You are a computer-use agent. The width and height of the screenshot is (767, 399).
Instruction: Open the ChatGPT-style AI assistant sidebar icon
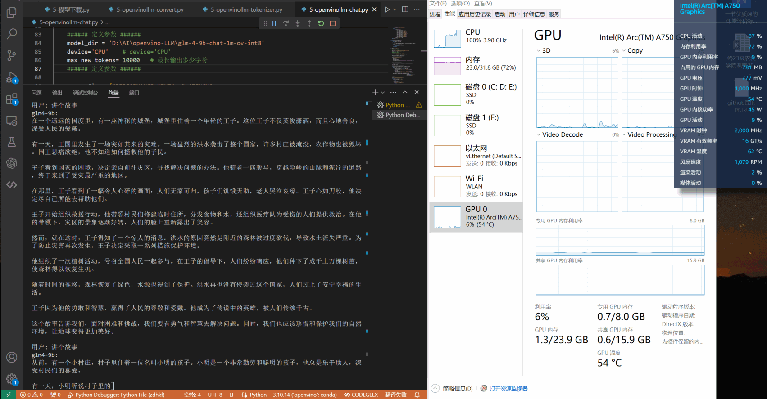[x=12, y=163]
